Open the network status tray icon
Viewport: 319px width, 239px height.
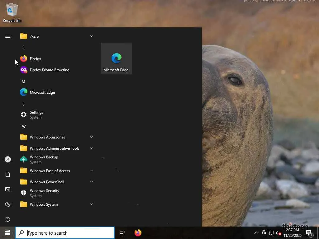coord(271,233)
